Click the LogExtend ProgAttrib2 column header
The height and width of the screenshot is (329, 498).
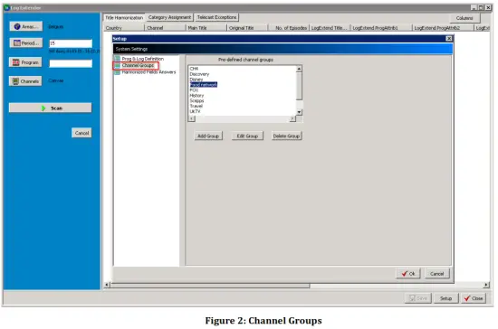coord(443,28)
